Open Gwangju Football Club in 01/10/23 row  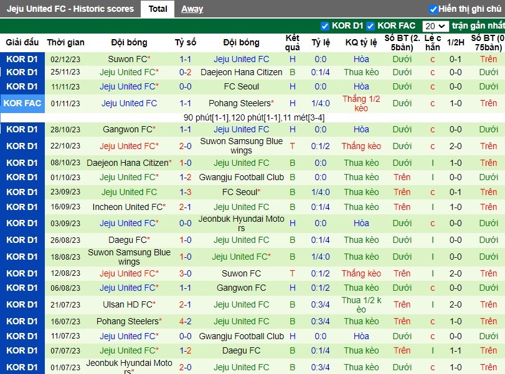click(241, 177)
